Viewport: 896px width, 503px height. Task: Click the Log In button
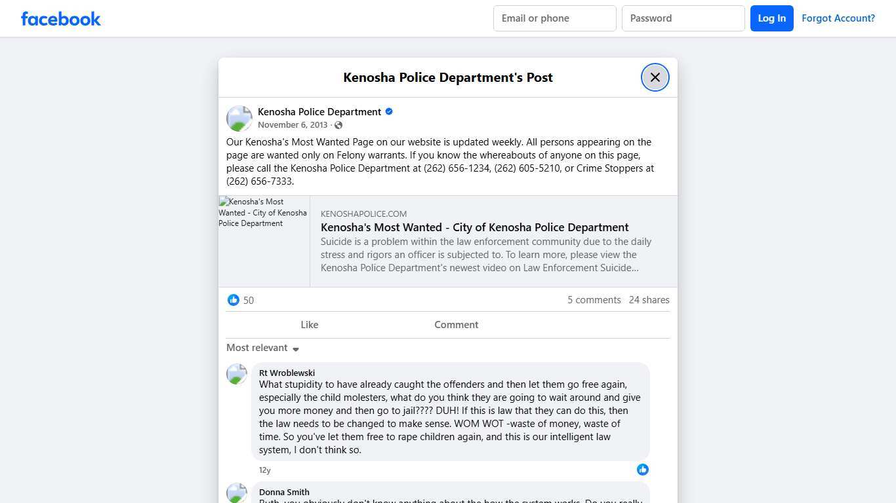point(771,18)
